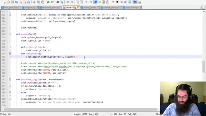Click 'Python file' in the status bar
The width and height of the screenshot is (206, 116).
5,114
